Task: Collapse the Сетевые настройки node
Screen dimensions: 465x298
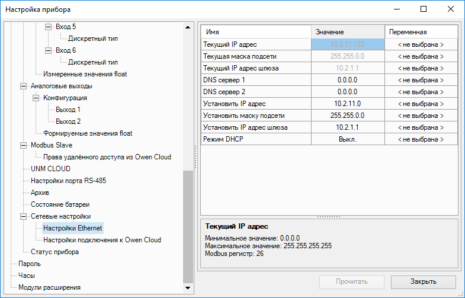Action: click(24, 216)
